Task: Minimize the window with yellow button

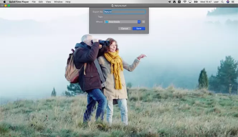Action: [6, 6]
